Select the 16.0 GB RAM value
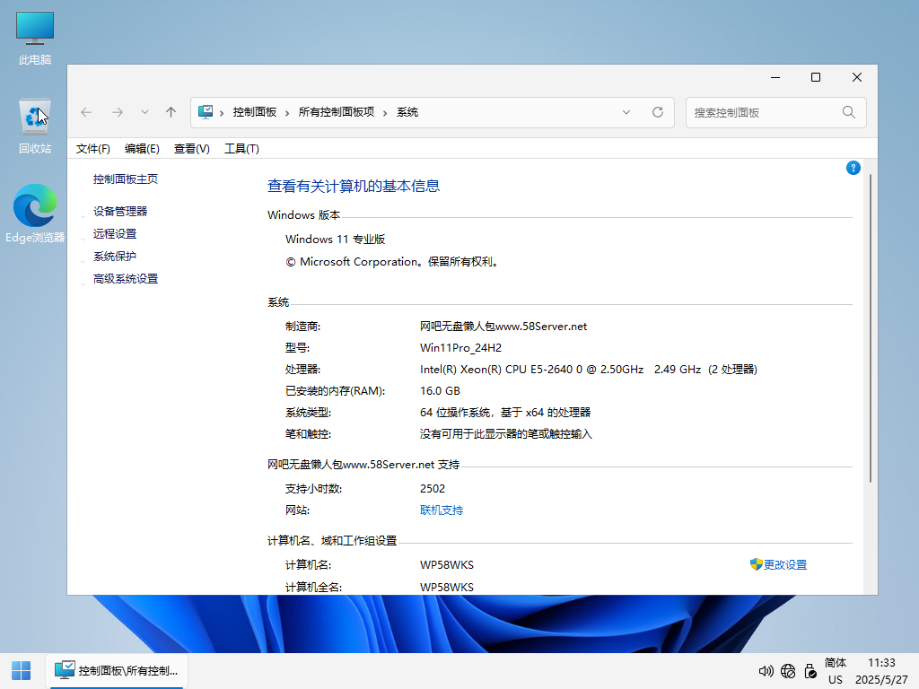Viewport: 919px width, 689px height. (x=440, y=391)
